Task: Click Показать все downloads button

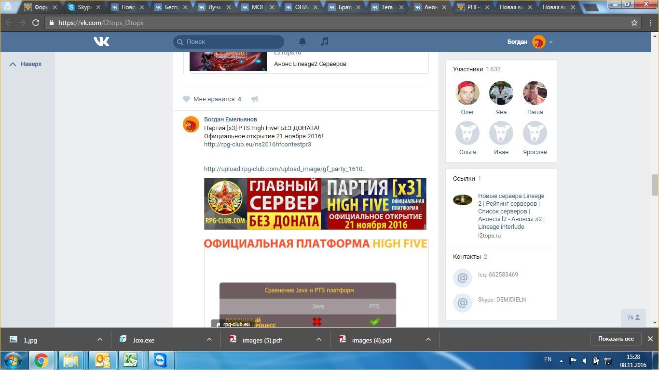Action: 616,339
